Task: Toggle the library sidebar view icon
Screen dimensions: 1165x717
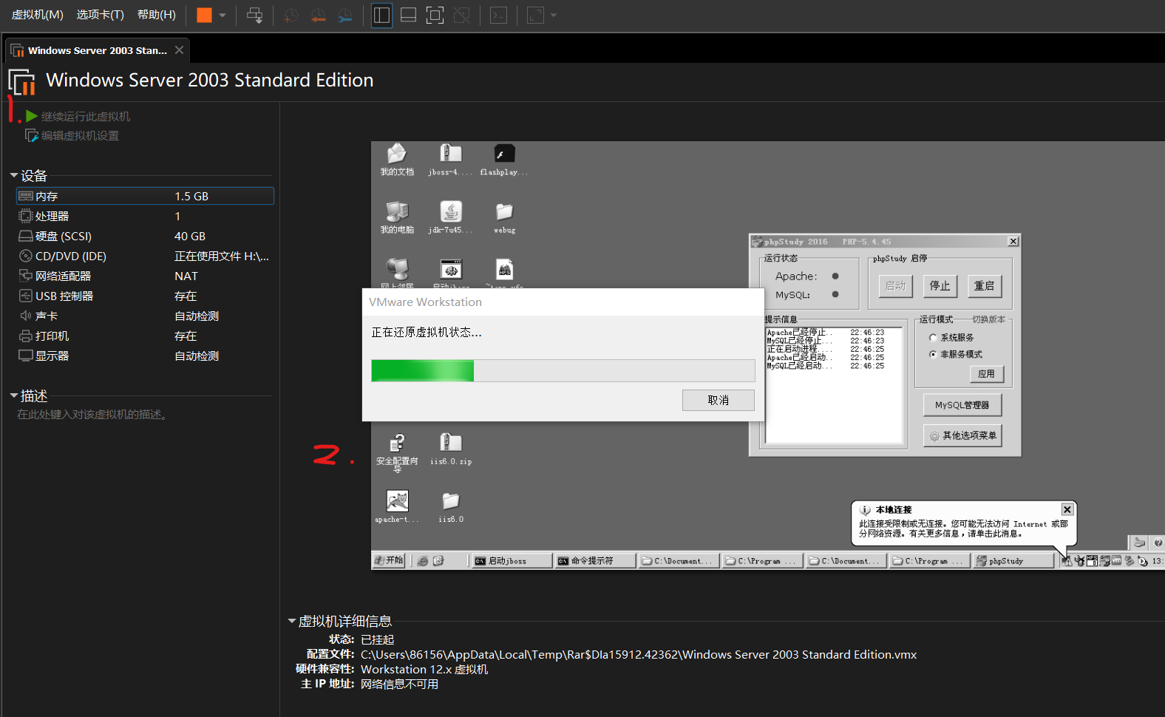Action: (x=381, y=15)
